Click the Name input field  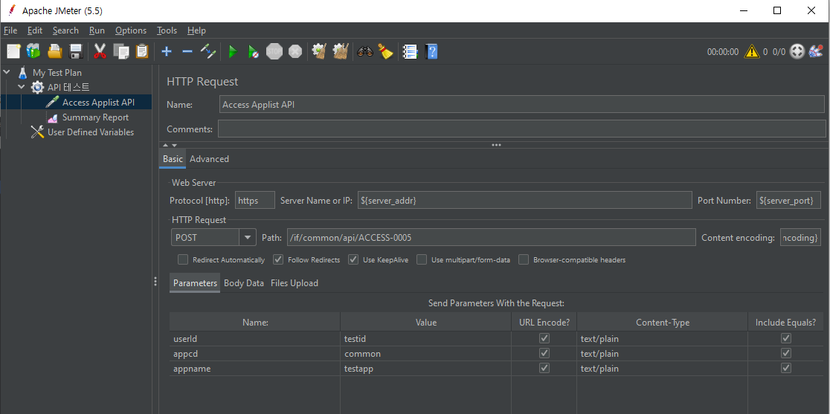(x=522, y=104)
